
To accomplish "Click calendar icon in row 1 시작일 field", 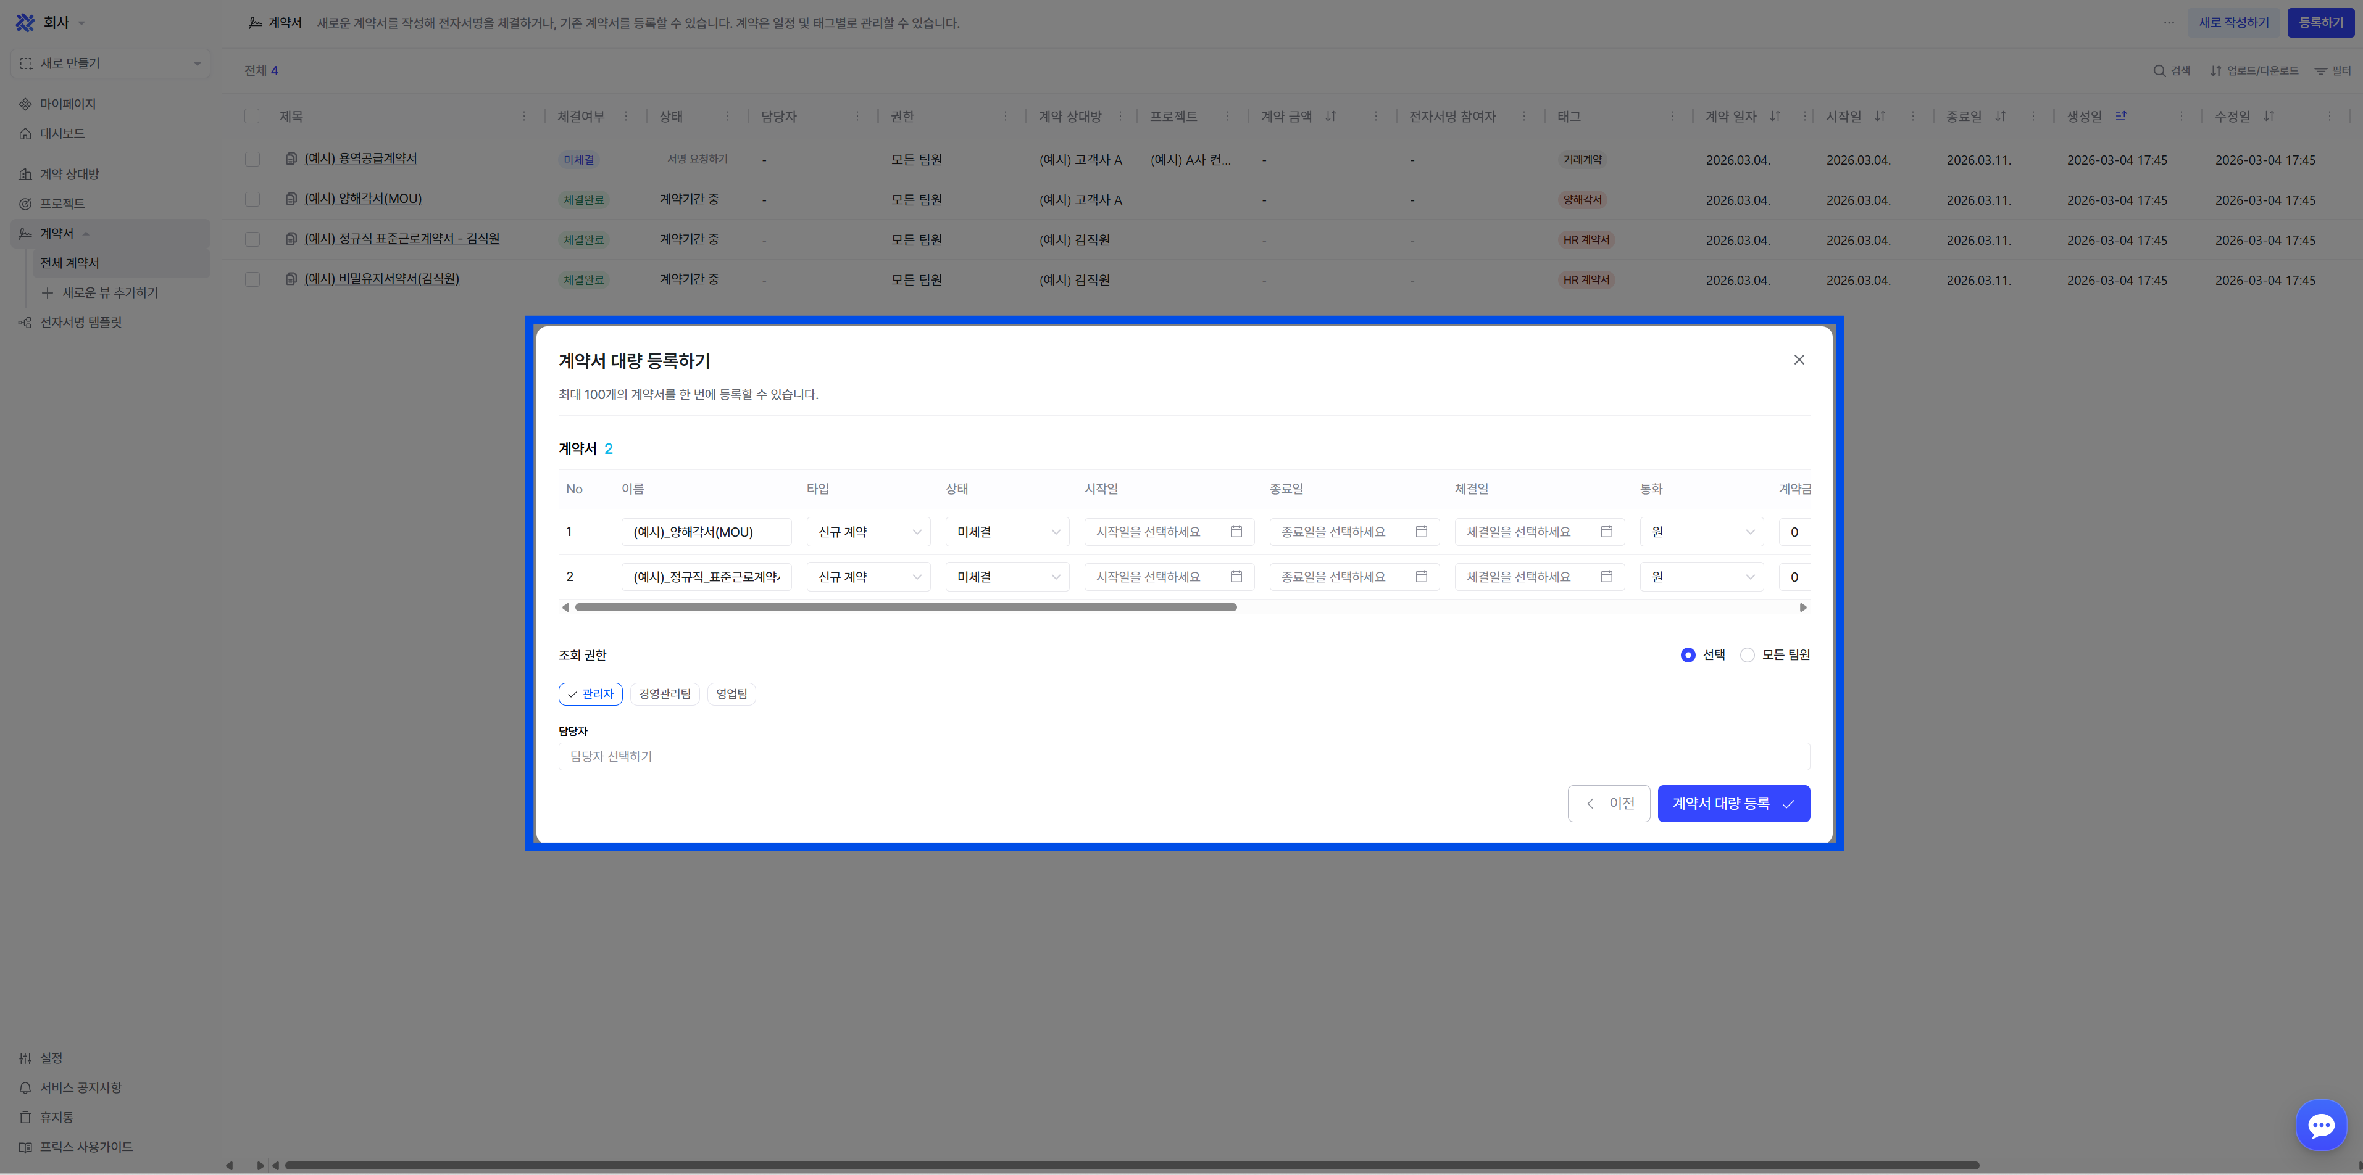I will [1236, 532].
